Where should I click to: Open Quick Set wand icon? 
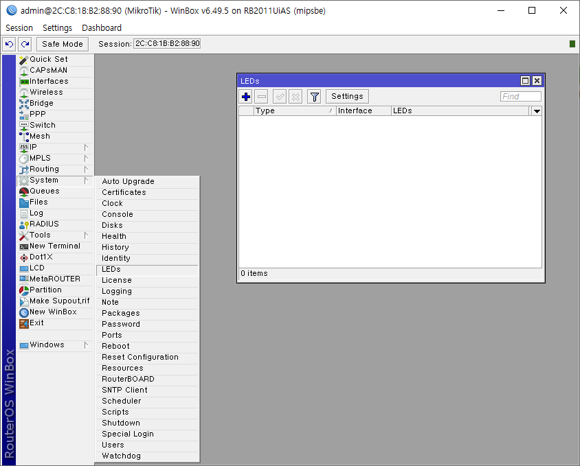tap(23, 60)
